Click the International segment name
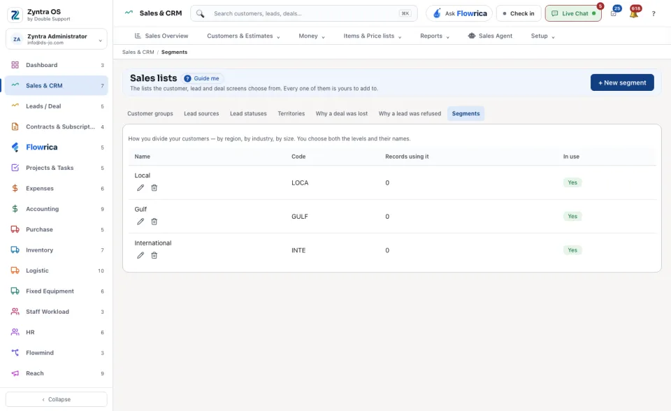 click(x=153, y=243)
